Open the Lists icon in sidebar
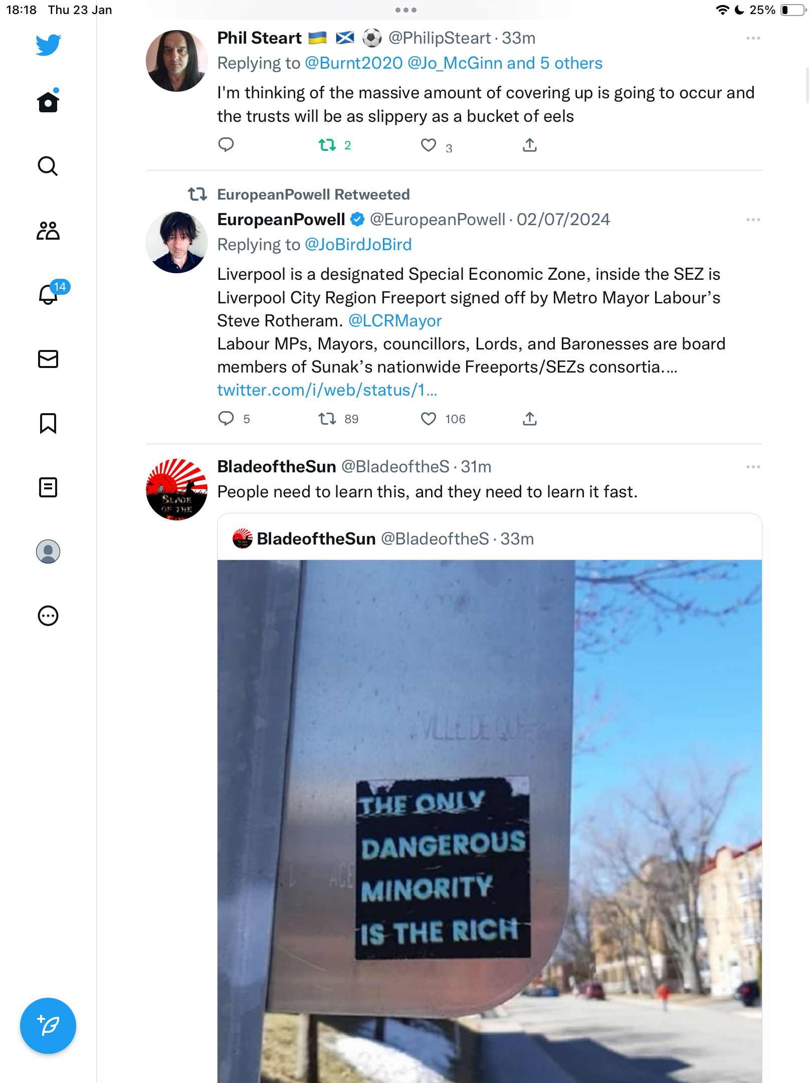Viewport: 812px width, 1083px height. [48, 487]
